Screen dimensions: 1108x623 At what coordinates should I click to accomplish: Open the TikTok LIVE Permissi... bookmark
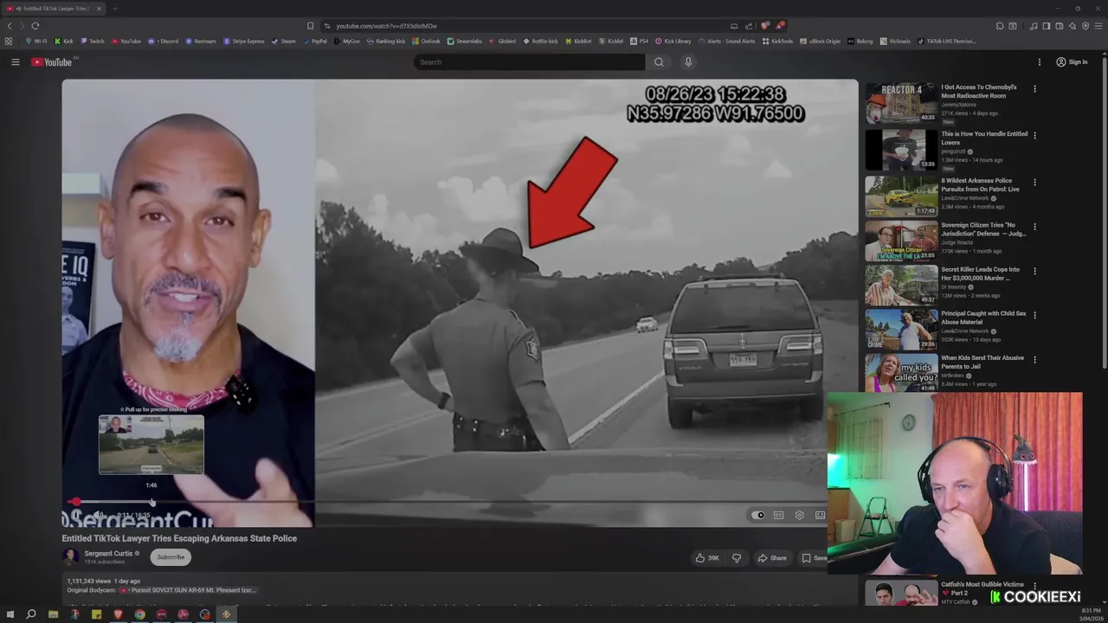pyautogui.click(x=947, y=41)
